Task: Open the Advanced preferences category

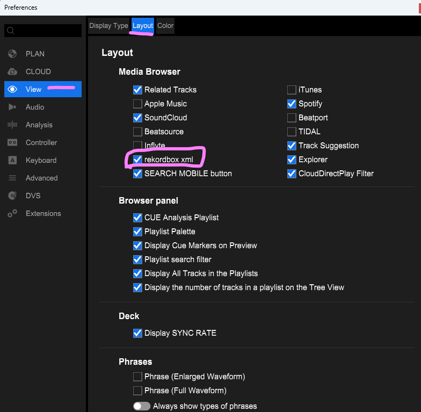Action: coord(42,178)
